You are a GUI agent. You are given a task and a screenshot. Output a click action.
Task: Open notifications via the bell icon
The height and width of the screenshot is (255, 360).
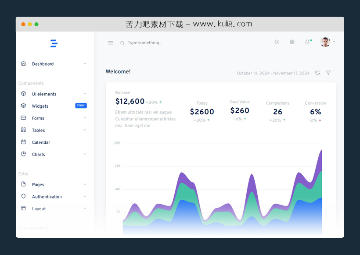coord(307,42)
